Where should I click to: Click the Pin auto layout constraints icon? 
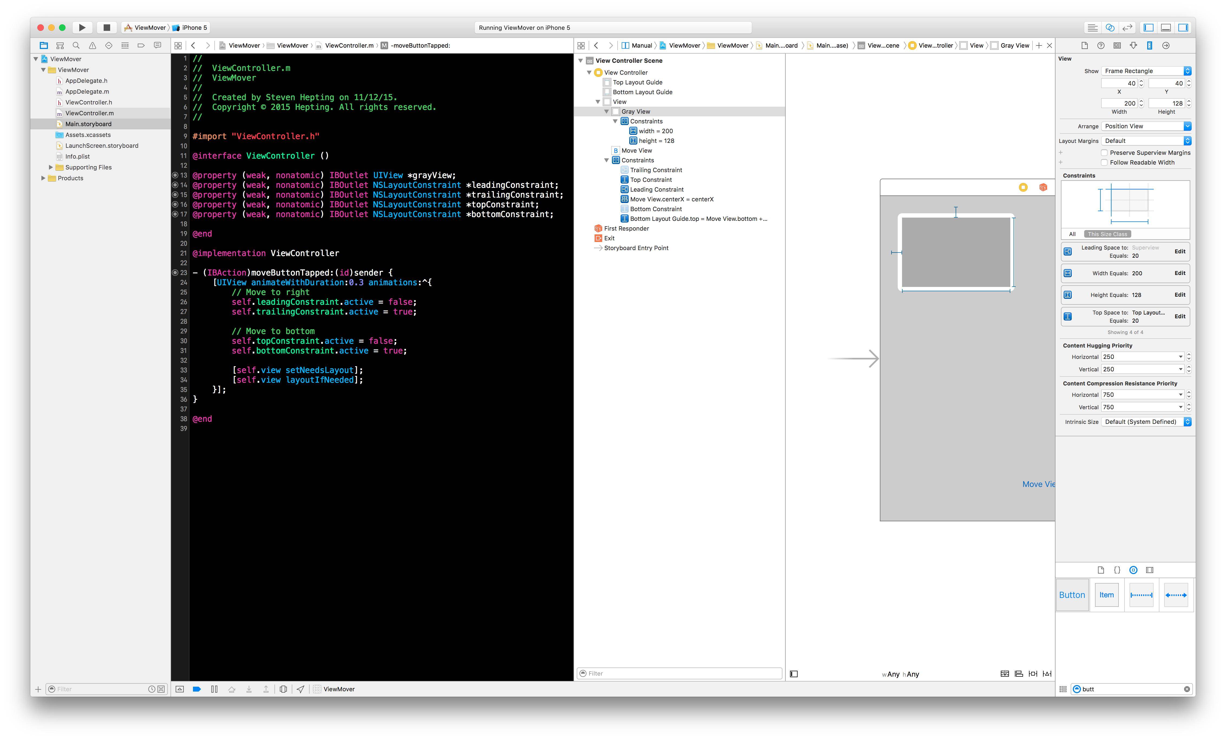pos(1033,674)
